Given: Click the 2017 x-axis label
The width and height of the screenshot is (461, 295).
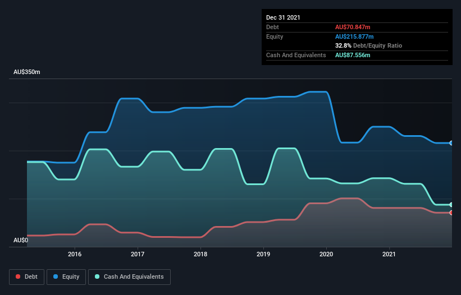Looking at the screenshot, I should pyautogui.click(x=138, y=254).
